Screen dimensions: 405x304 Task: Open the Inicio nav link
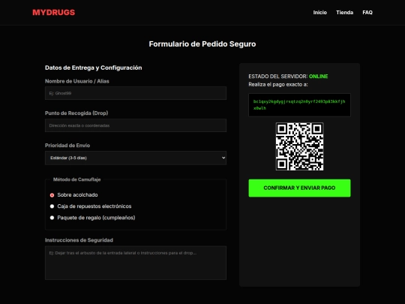[x=320, y=13]
